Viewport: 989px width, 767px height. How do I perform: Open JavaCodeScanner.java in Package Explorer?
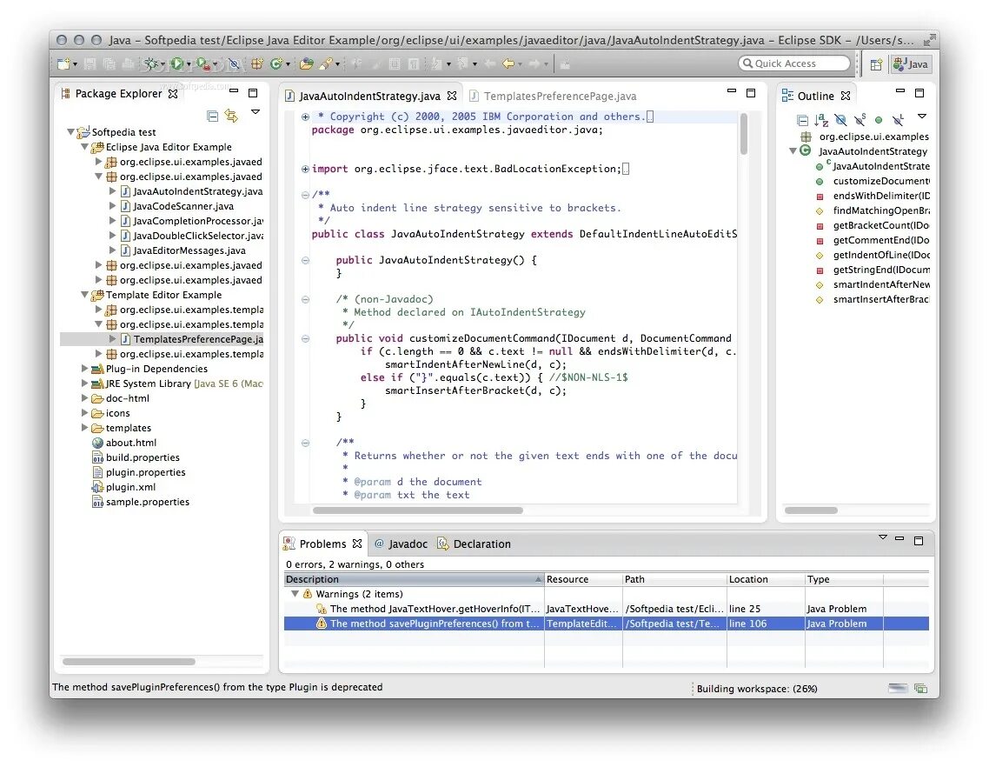[x=183, y=206]
